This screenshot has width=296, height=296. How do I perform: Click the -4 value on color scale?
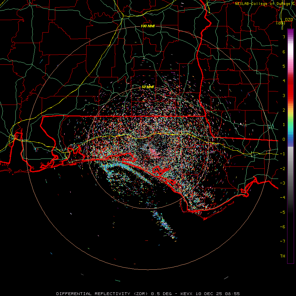point(283,198)
